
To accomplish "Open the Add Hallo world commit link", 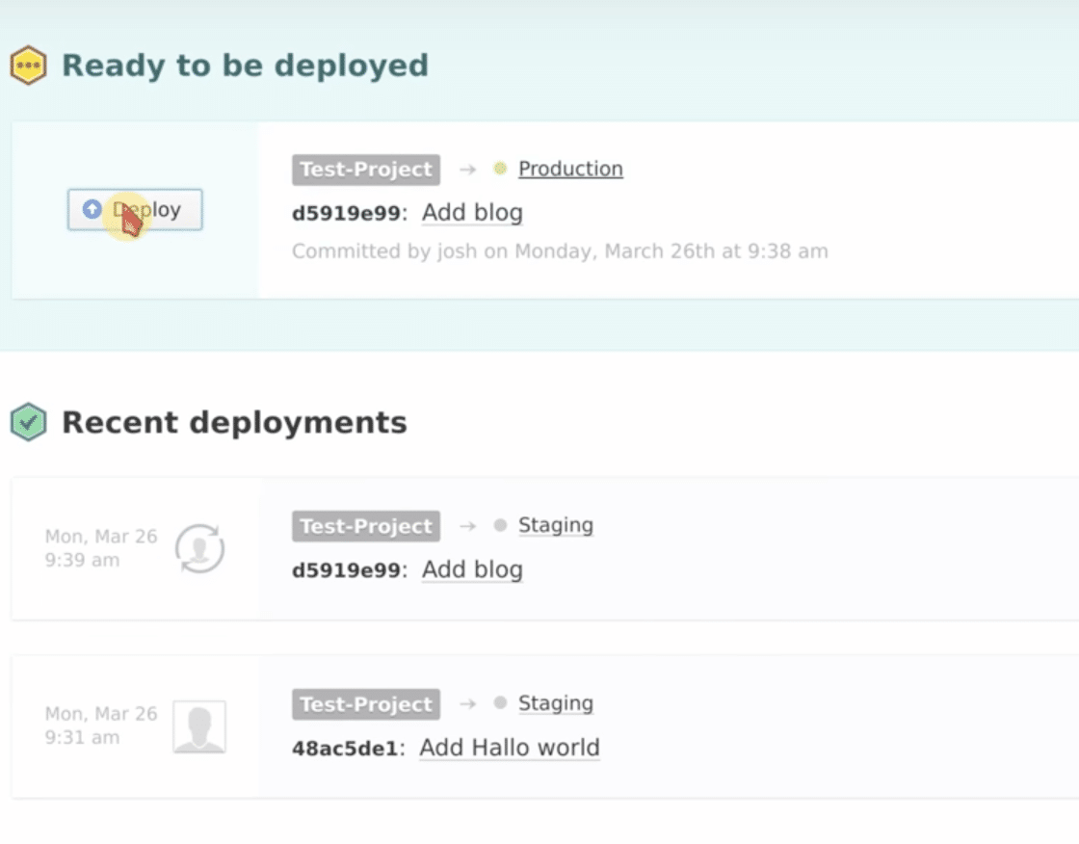I will [510, 748].
